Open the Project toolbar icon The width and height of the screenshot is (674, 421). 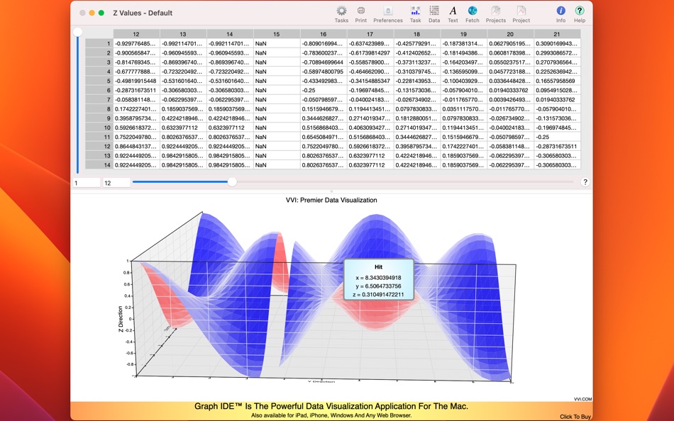[x=521, y=11]
